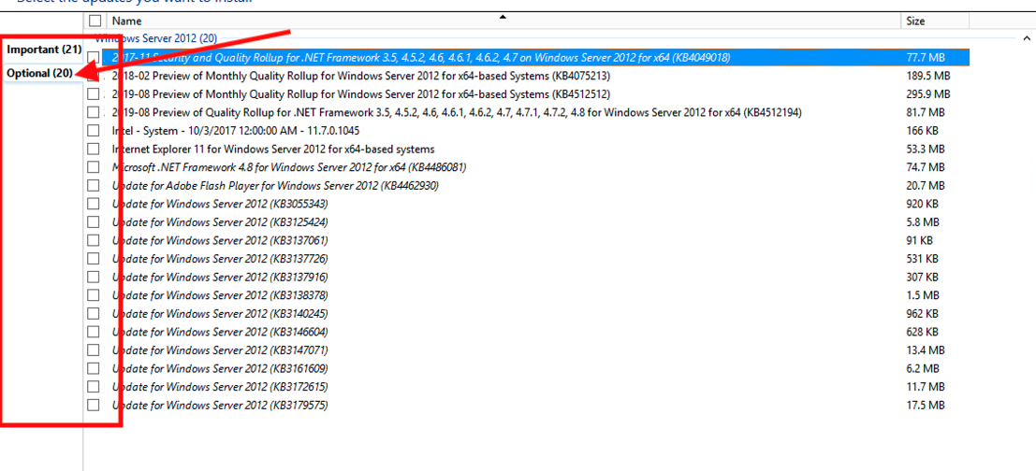Check the box for update KB3147071
1036x471 pixels.
94,350
